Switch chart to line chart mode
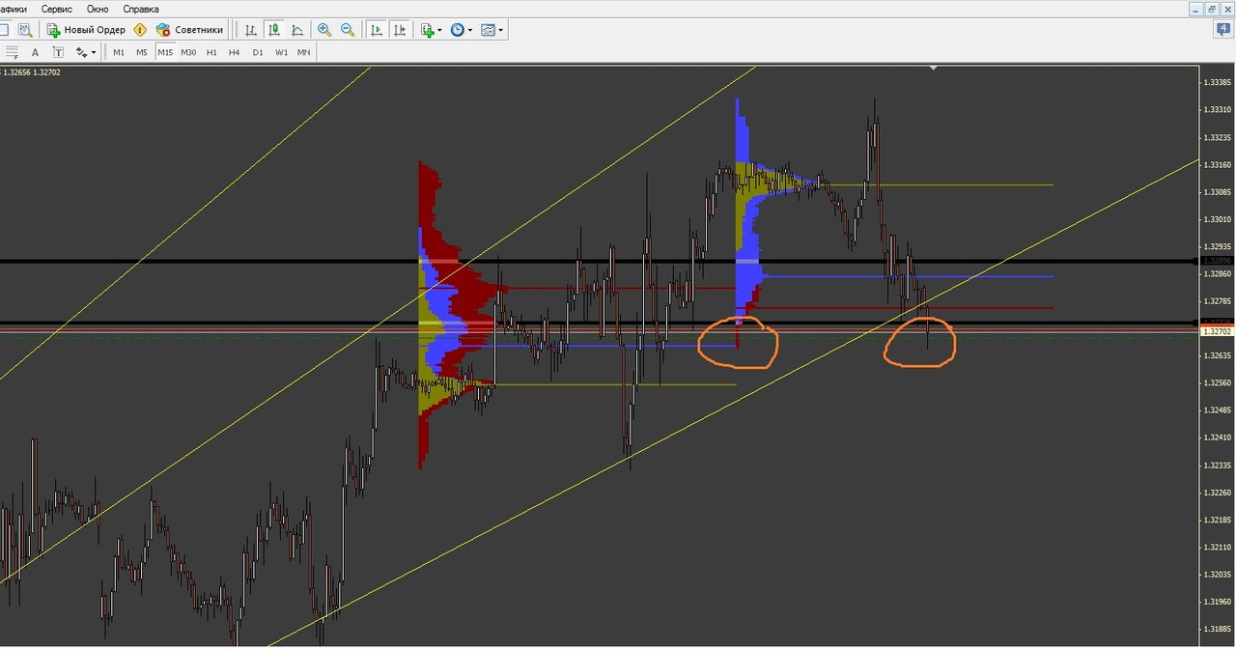This screenshot has height=649, width=1236. click(297, 30)
